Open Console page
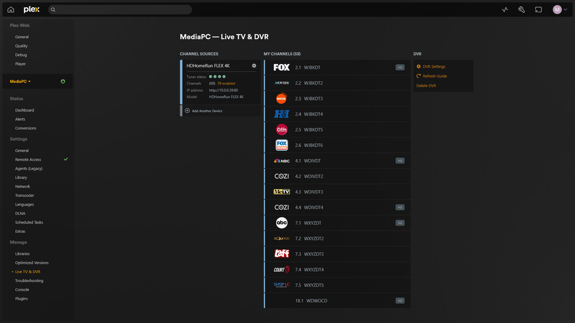Viewport: 575px width, 323px height. coord(22,289)
